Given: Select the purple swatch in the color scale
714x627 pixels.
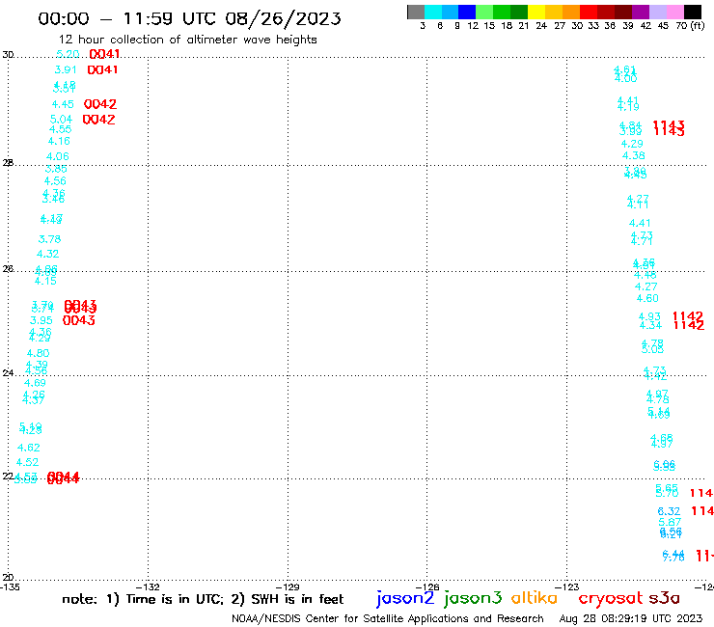Looking at the screenshot, I should click(x=641, y=12).
